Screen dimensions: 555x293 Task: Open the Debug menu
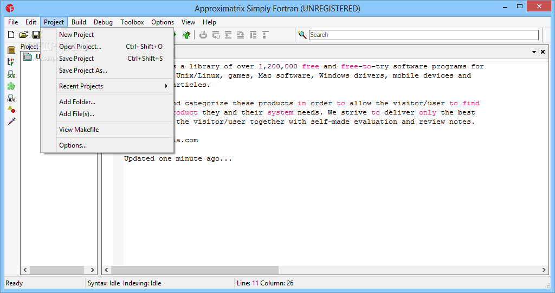[x=104, y=22]
